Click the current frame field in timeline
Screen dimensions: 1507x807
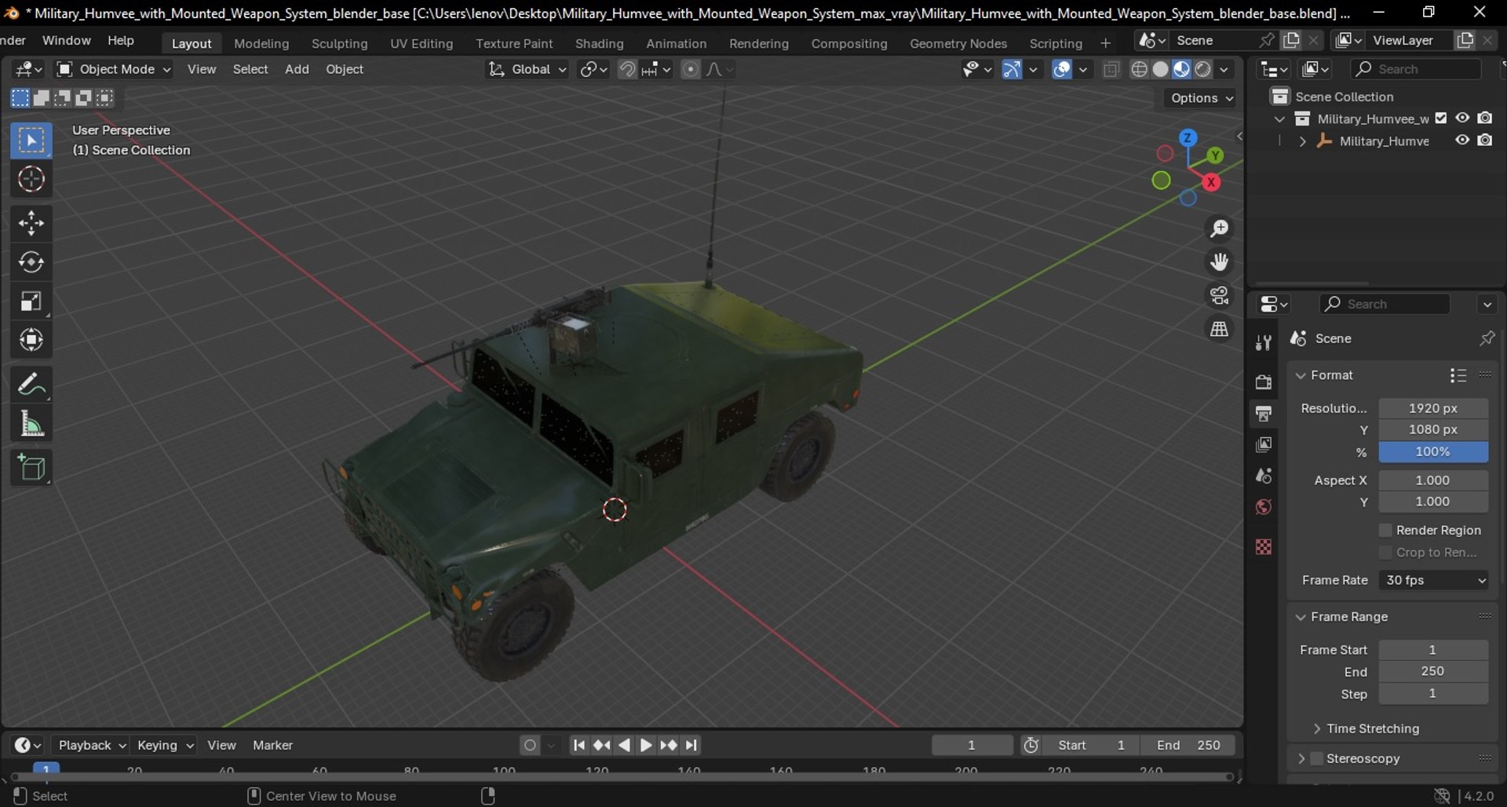coord(972,746)
